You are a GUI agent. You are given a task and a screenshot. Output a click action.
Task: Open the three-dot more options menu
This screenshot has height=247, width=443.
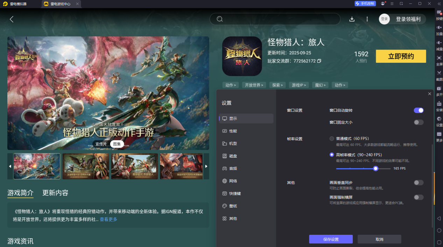(x=367, y=19)
